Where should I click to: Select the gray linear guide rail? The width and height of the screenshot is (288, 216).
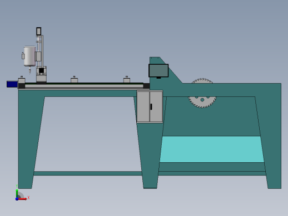[x=84, y=86]
